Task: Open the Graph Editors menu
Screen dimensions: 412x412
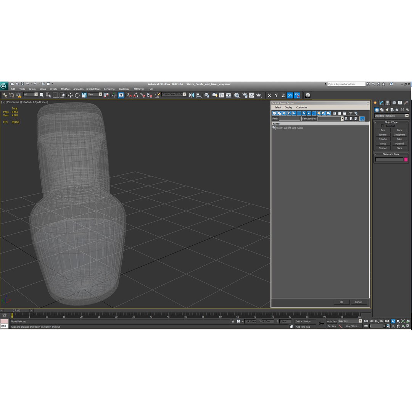Action: (93, 89)
